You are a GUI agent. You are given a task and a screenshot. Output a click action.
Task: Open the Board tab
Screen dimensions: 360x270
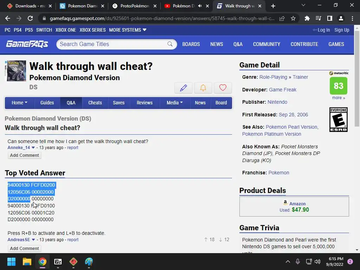coord(221,103)
